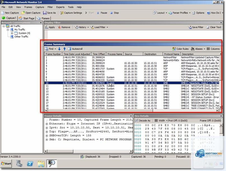Select Other Traffic in conversations tree

click(21, 37)
